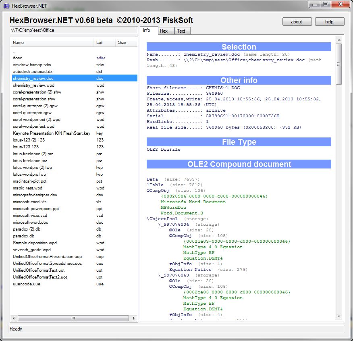Select Keynote Presentation ION FreshStart.key file

pos(75,133)
